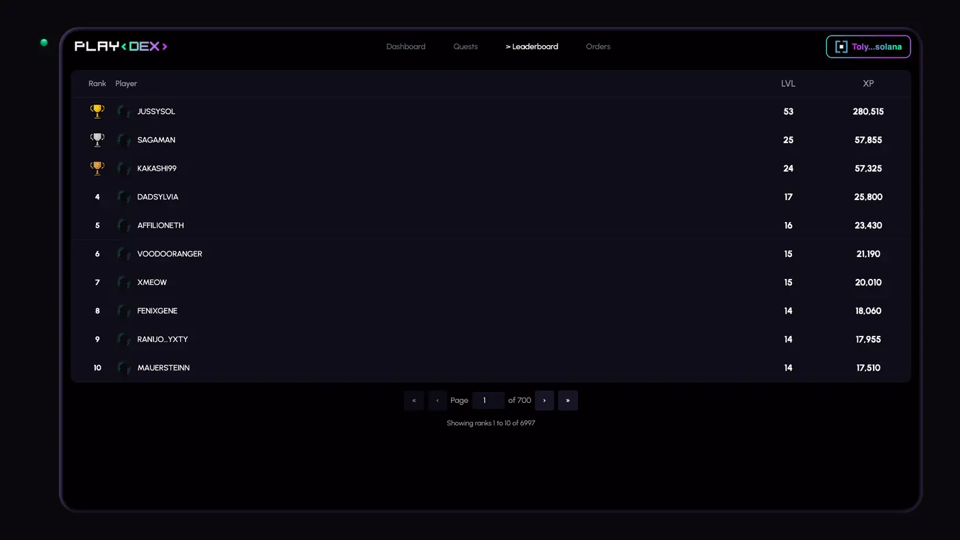Click the "of 700" page count
The height and width of the screenshot is (540, 960).
pyautogui.click(x=520, y=400)
